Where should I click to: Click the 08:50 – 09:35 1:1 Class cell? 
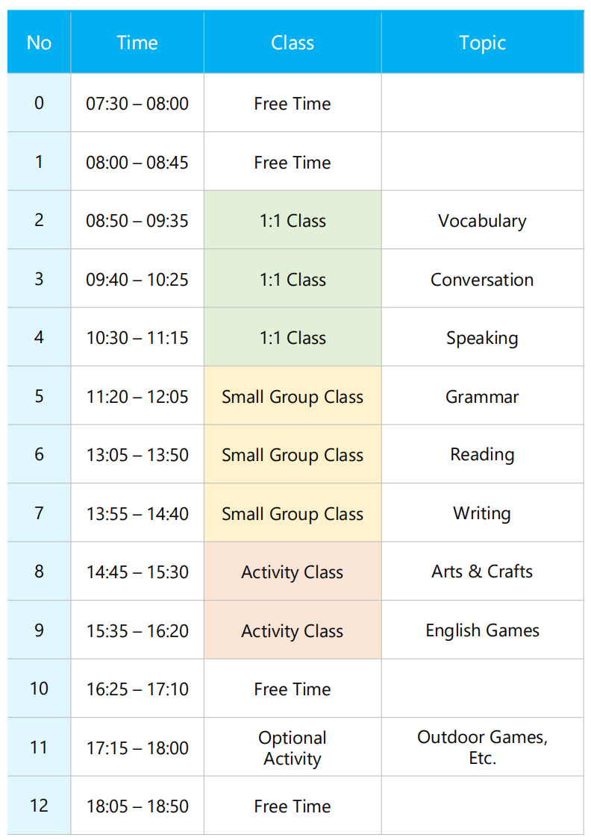pos(293,220)
